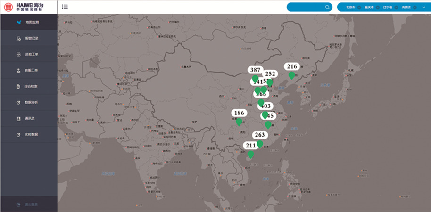Toggle the sidebar with the hamburger list icon

coord(65,7)
